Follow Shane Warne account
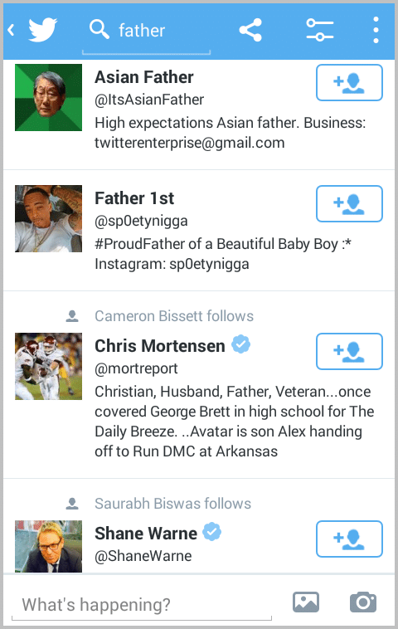The width and height of the screenshot is (398, 629). 349,539
